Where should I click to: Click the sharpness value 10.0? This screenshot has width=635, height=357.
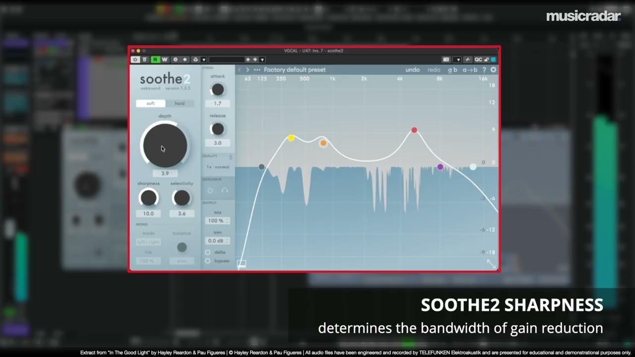tap(148, 214)
